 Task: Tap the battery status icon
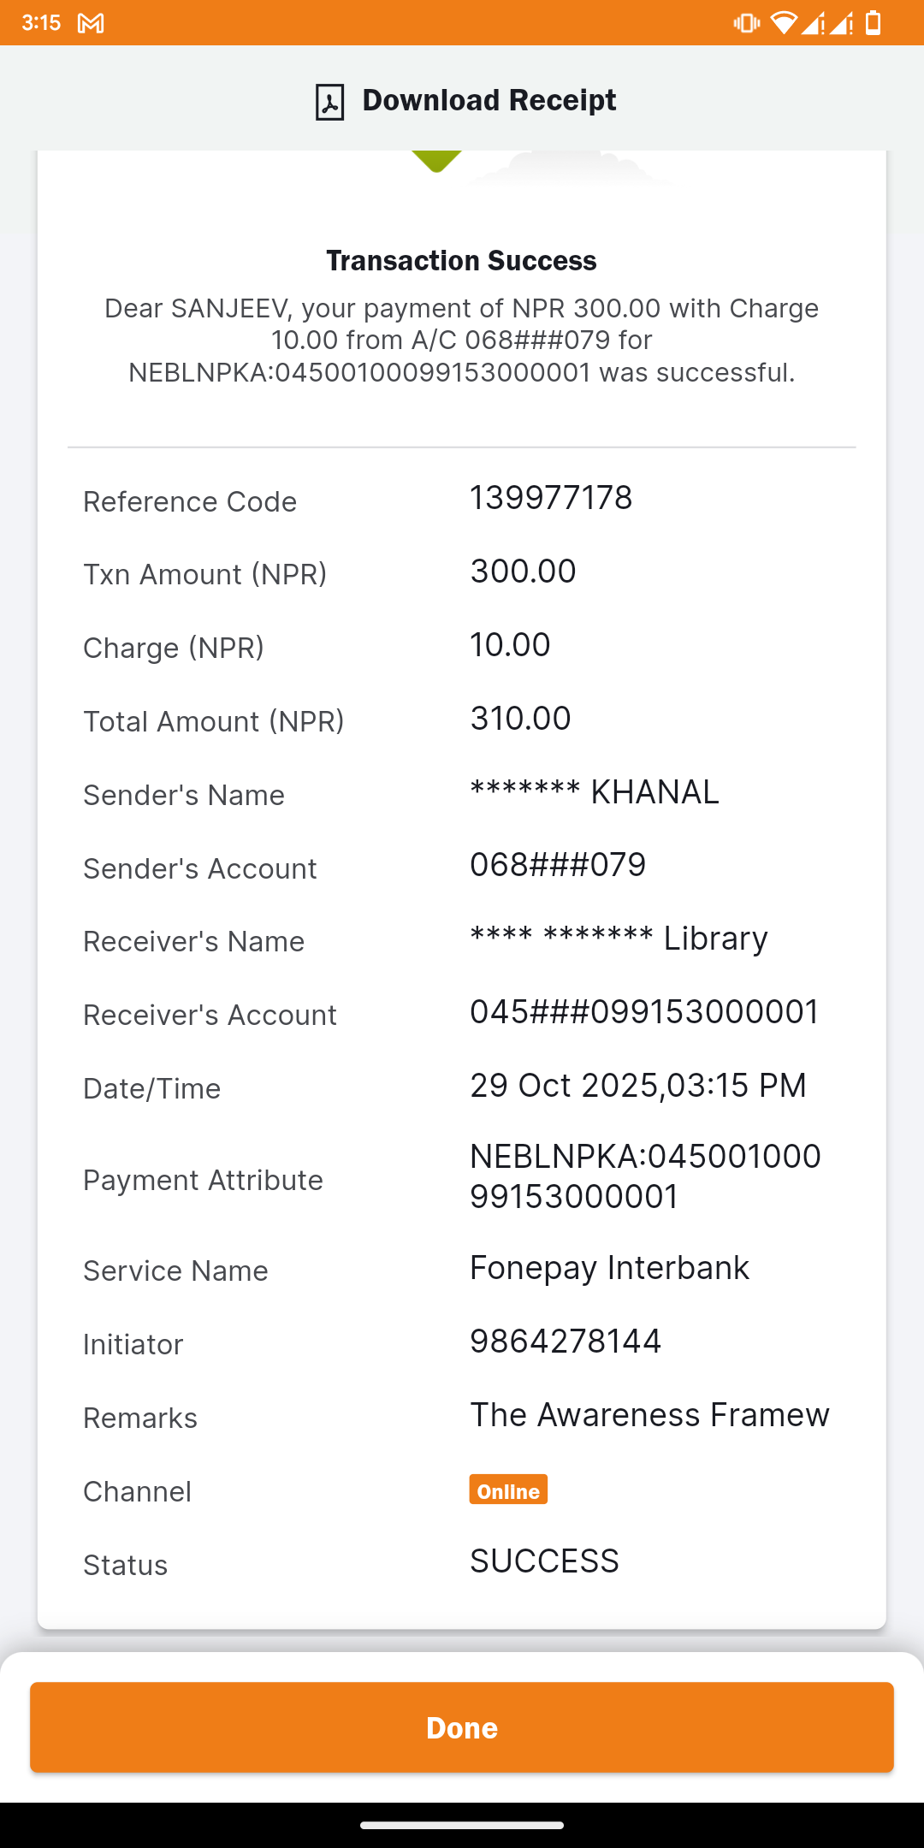click(873, 23)
